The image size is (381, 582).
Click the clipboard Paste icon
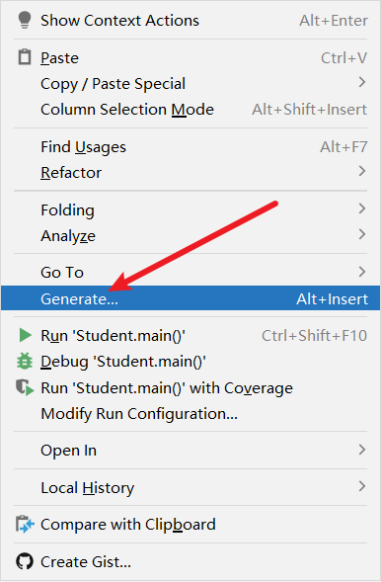coord(25,57)
